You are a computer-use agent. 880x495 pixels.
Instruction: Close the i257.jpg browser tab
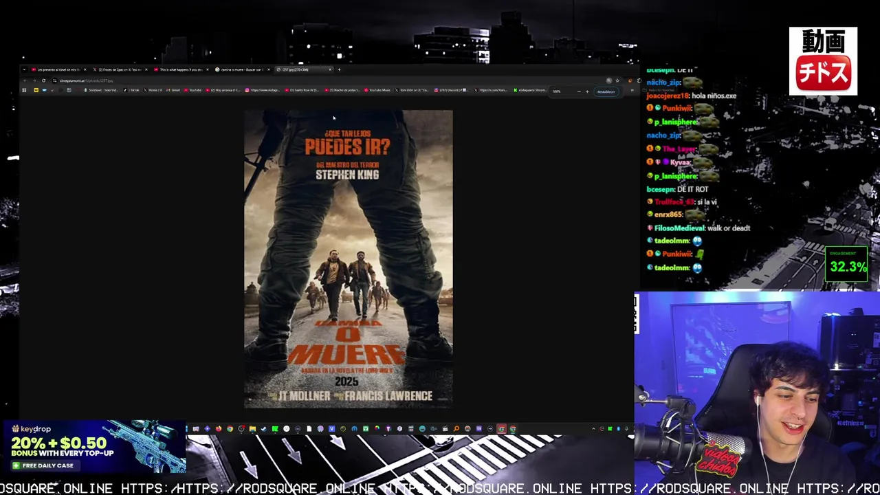tap(329, 69)
